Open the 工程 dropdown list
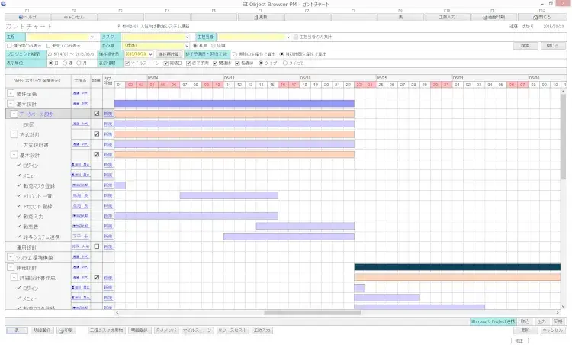 [92, 36]
